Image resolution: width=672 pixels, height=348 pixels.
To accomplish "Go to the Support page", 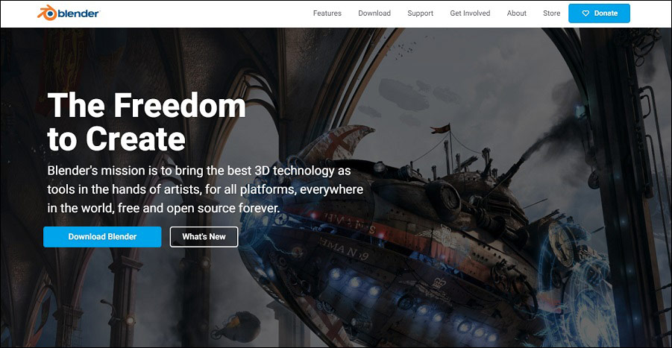I will point(420,13).
